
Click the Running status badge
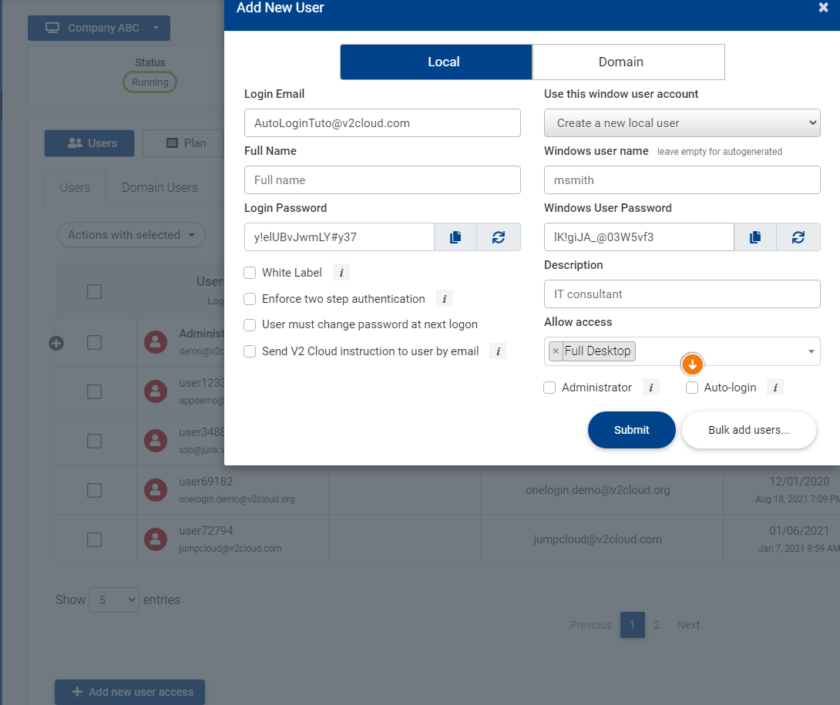click(x=150, y=82)
